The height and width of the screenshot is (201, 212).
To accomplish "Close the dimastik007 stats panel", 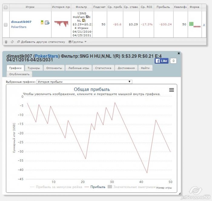I will pyautogui.click(x=179, y=53).
